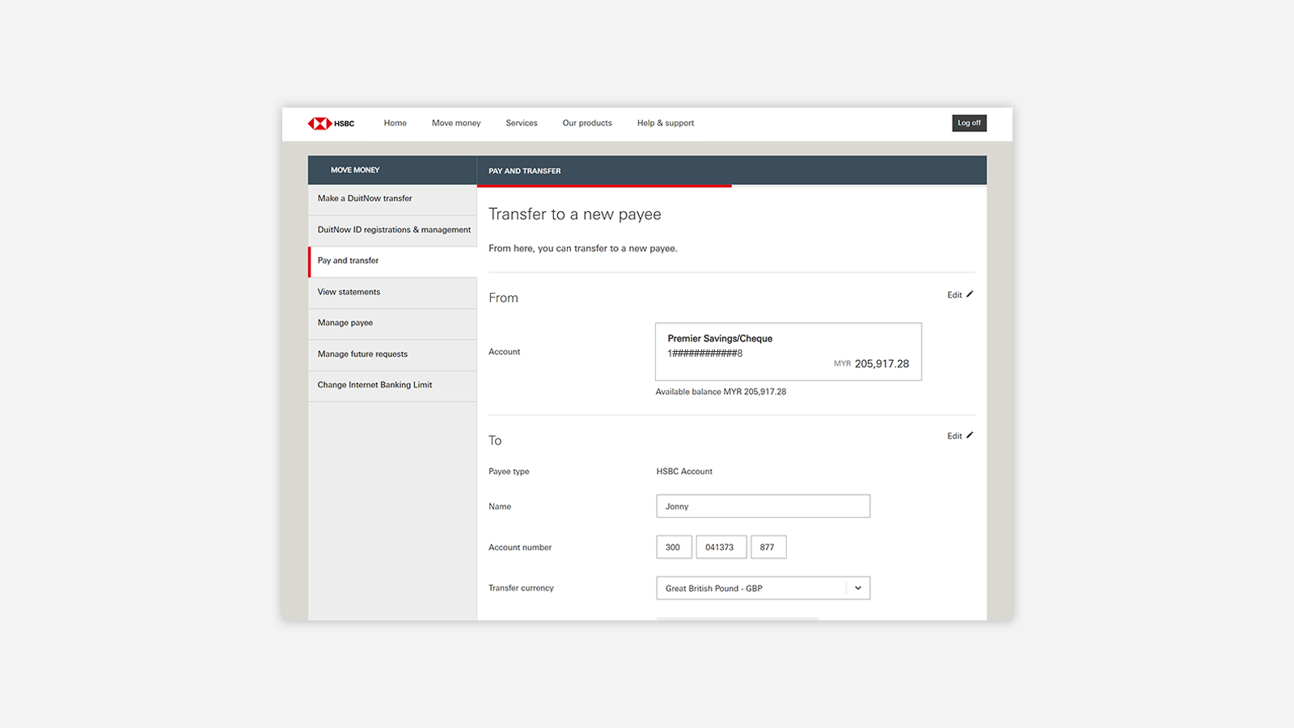Screen dimensions: 1294x728
Task: Open View statements
Action: (x=392, y=292)
